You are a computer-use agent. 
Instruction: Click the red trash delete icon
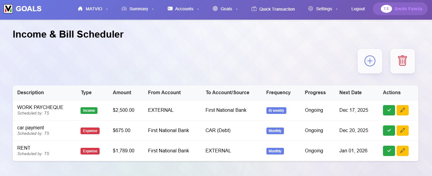[x=402, y=61]
